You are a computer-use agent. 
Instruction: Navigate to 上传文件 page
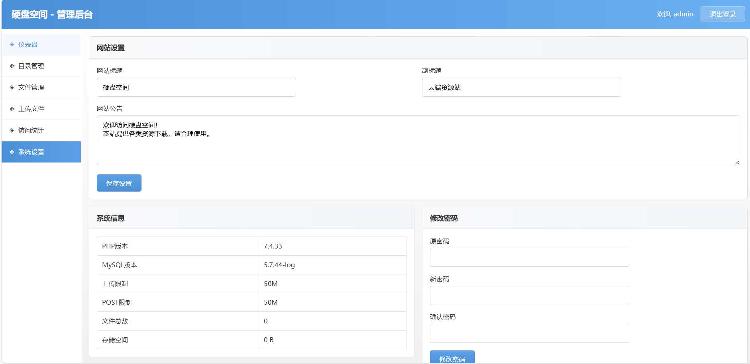(x=31, y=109)
